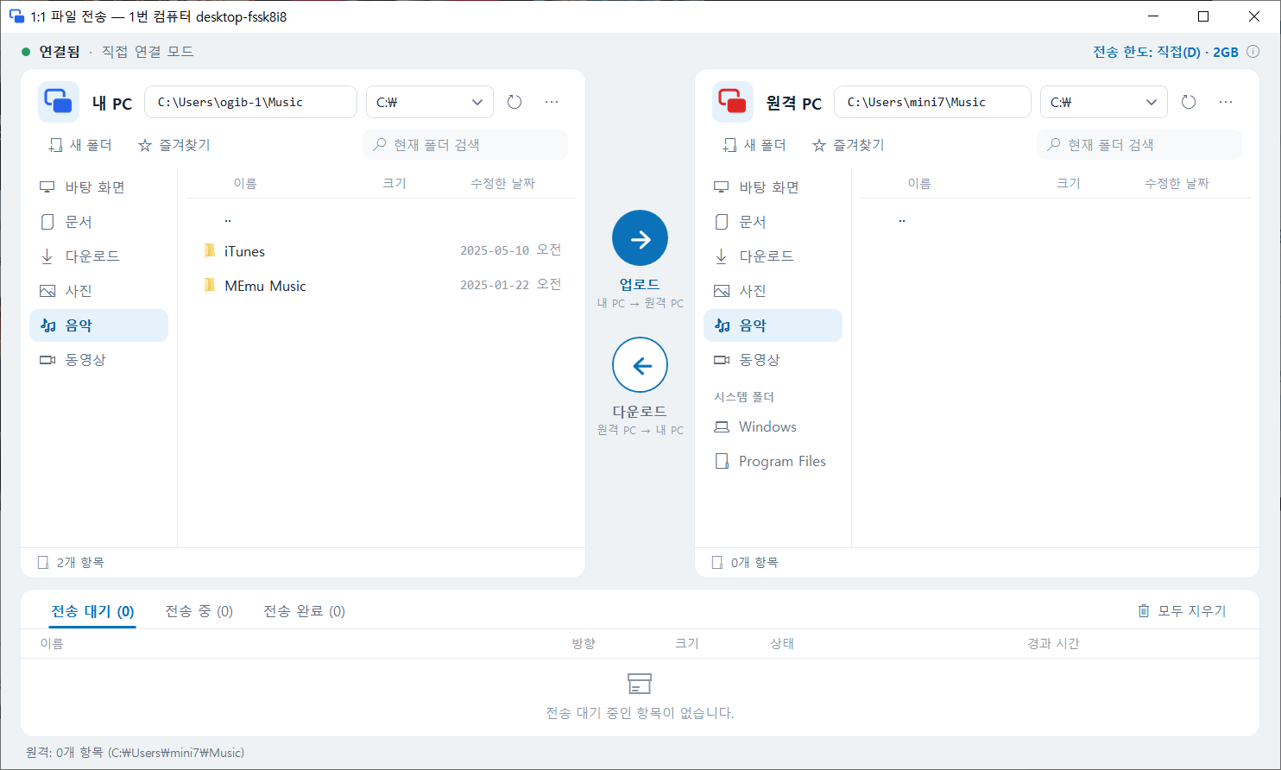This screenshot has width=1281, height=770.
Task: Switch to 전송 완료 (0) tab
Action: pos(304,611)
